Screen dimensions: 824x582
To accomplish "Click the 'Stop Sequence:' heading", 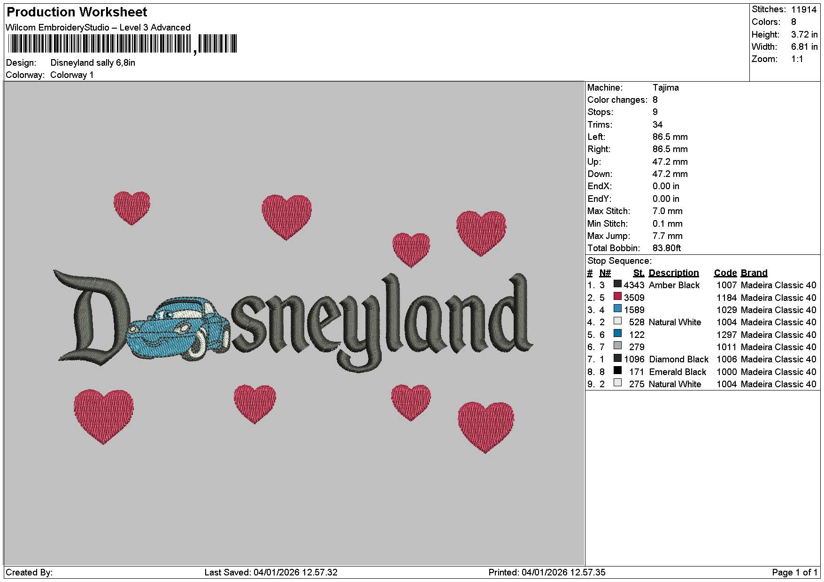I will point(619,261).
